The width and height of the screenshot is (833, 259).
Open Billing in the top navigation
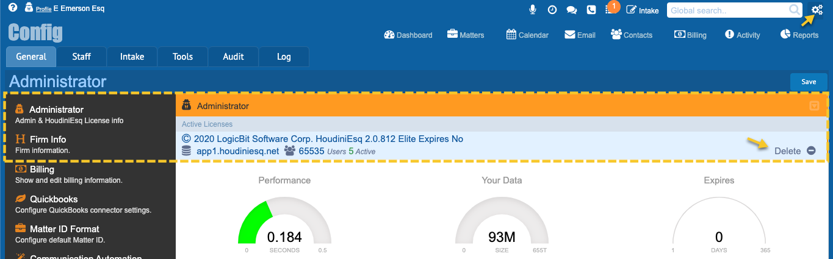pyautogui.click(x=690, y=35)
